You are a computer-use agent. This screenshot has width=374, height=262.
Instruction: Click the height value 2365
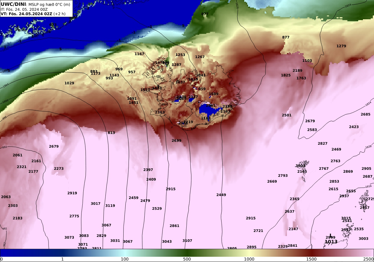pyautogui.click(x=295, y=199)
